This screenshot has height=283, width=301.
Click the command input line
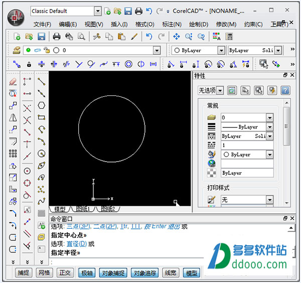tap(127, 262)
